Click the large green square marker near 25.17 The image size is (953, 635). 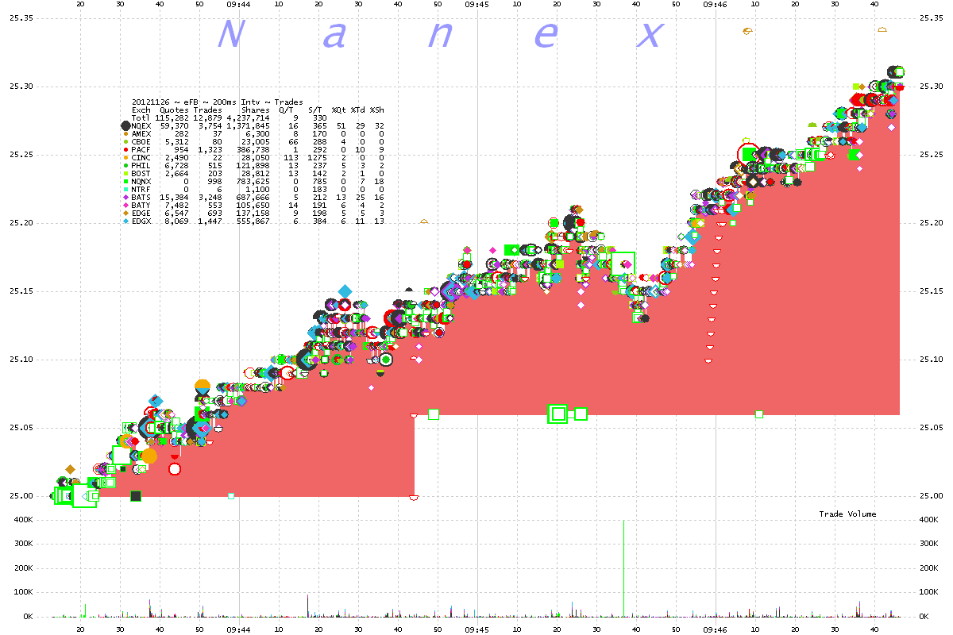[x=623, y=264]
